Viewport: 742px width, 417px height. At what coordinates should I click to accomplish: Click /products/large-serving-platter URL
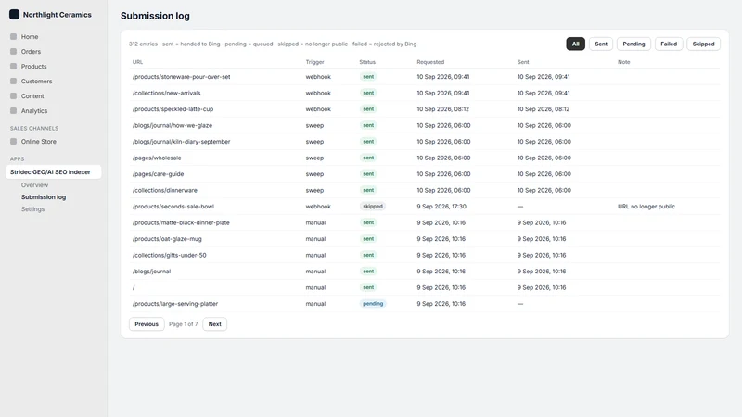175,304
